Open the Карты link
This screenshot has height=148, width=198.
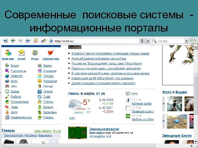click(15, 92)
